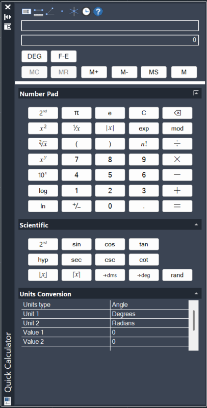Open the Help question mark icon
The height and width of the screenshot is (408, 207).
click(x=98, y=11)
